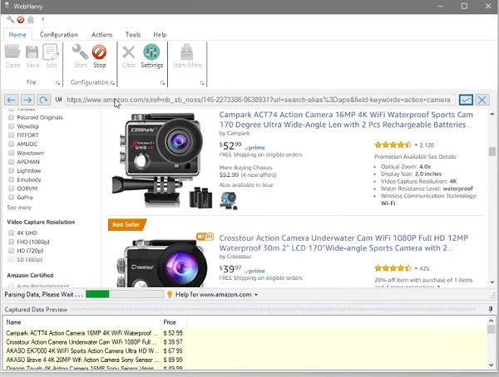Select the $ 89 99 price cell
This screenshot has width=499, height=377.
(x=173, y=360)
